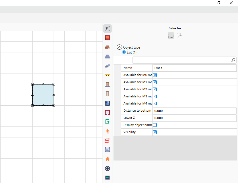The width and height of the screenshot is (238, 183).
Task: Choose the green exit tool icon
Action: coord(107,122)
